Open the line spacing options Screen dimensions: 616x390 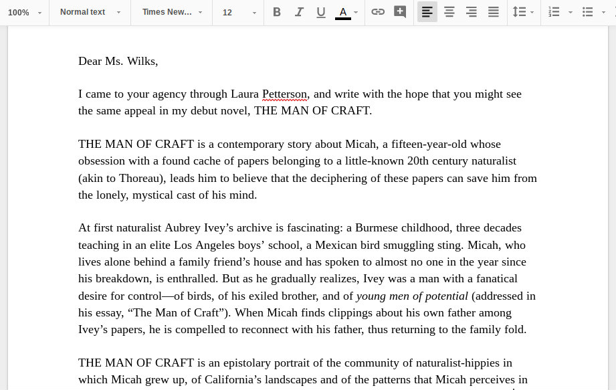pyautogui.click(x=521, y=11)
